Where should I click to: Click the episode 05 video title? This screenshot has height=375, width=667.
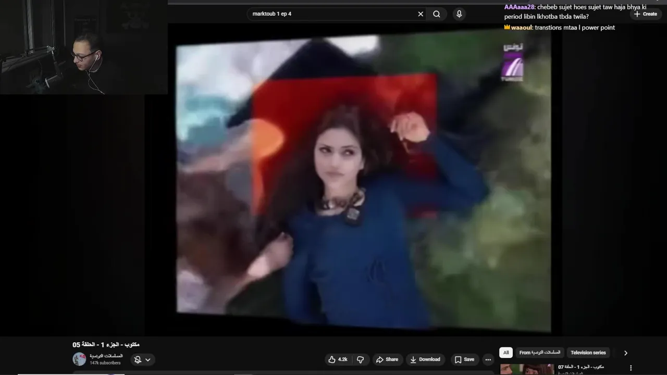[106, 344]
